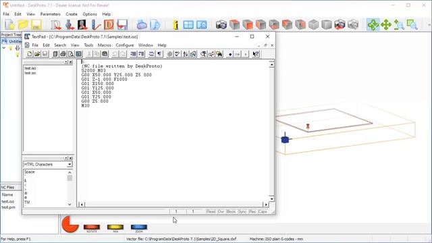Viewport: 432px width, 243px height.
Task: Click the M30 line in editor
Action: click(x=86, y=106)
